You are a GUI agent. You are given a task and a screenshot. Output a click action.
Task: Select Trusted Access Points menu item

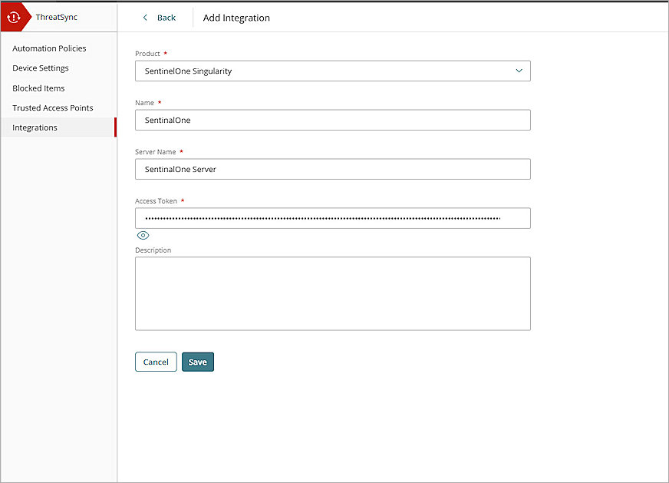(x=52, y=108)
